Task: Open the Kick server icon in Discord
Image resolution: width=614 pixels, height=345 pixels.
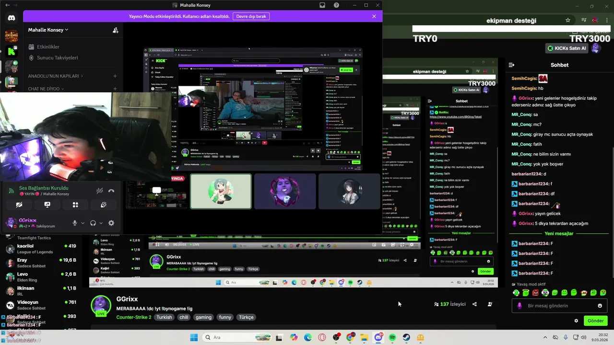Action: click(12, 51)
